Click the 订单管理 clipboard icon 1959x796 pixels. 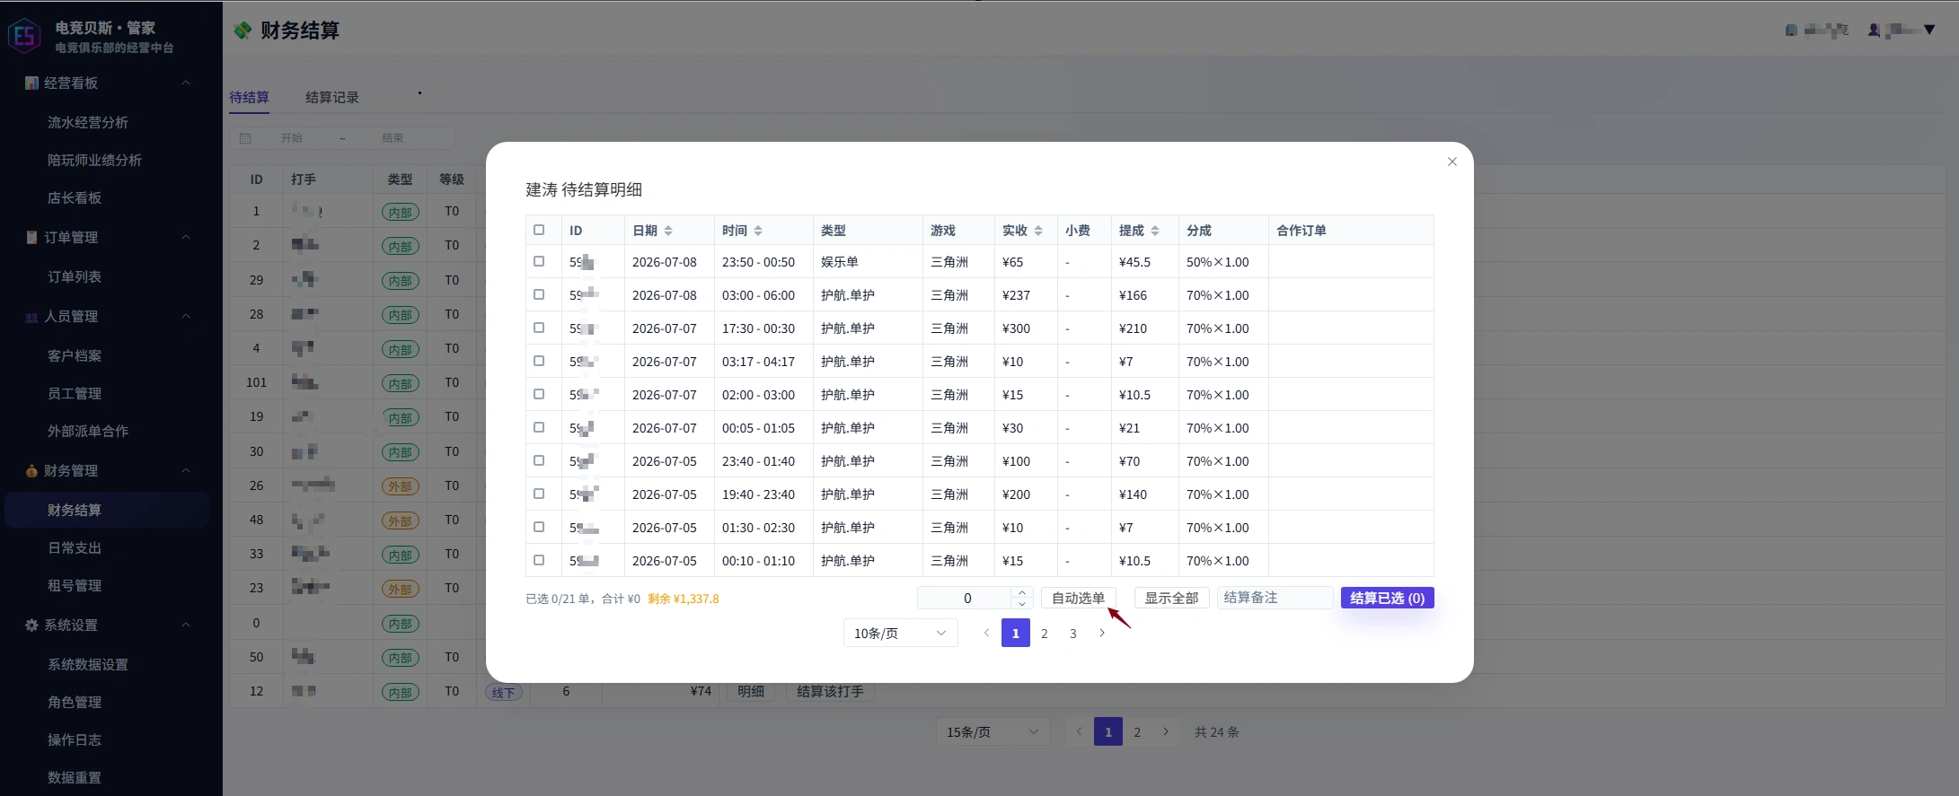[x=31, y=238]
